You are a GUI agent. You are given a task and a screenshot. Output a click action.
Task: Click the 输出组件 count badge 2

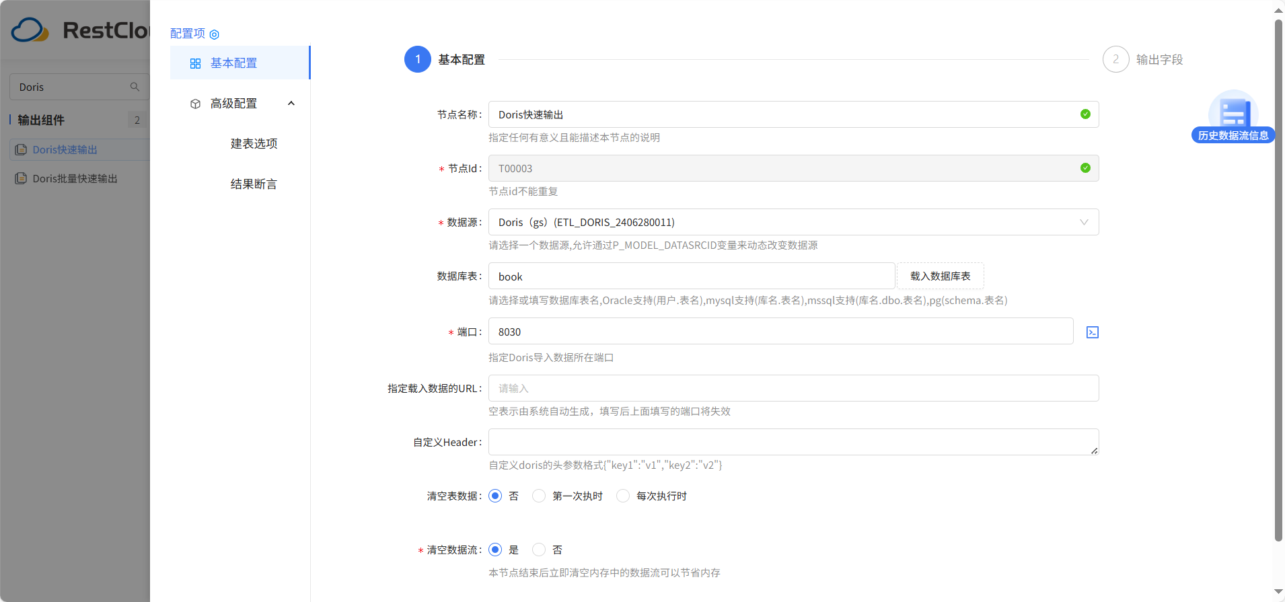point(137,120)
